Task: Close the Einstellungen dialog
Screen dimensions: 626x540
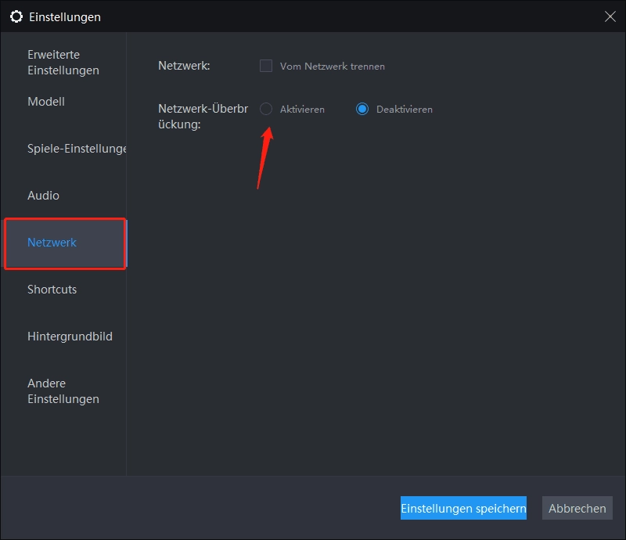Action: click(610, 16)
